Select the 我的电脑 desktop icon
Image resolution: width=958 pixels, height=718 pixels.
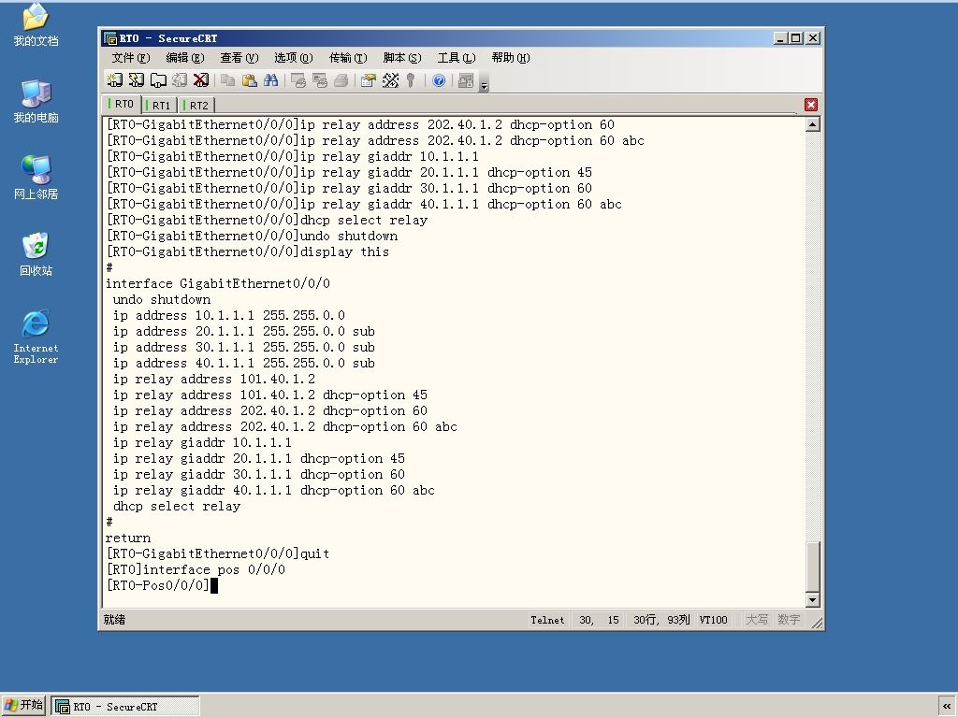pos(36,102)
